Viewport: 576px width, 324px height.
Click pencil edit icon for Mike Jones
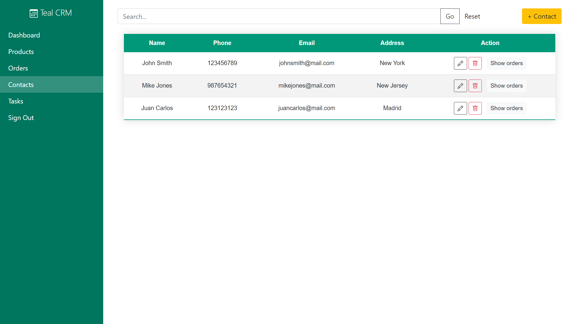click(460, 86)
